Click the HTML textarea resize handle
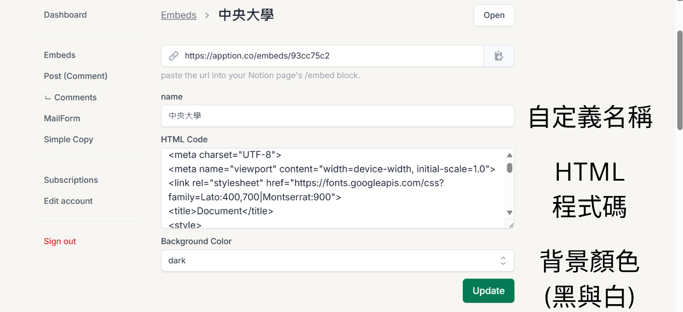683x312 pixels. (510, 224)
